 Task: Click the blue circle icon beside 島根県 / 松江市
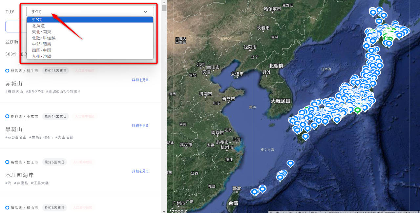point(8,162)
